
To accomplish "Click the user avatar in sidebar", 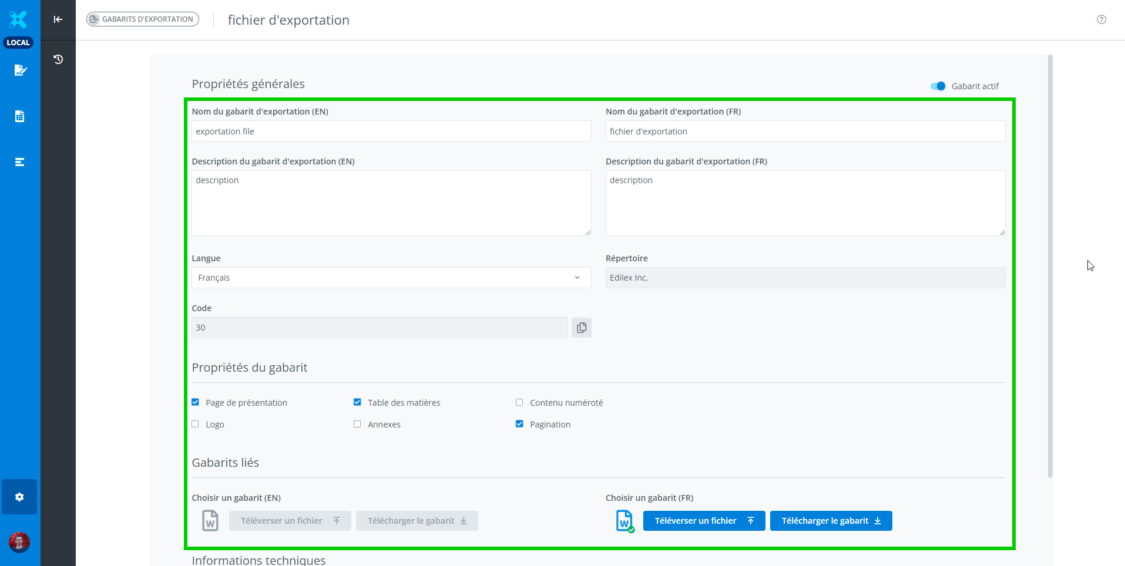I will (19, 542).
